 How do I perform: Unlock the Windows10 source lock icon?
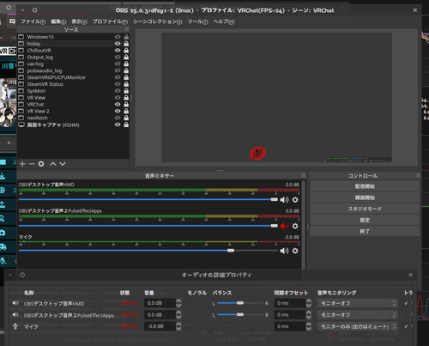(x=126, y=37)
